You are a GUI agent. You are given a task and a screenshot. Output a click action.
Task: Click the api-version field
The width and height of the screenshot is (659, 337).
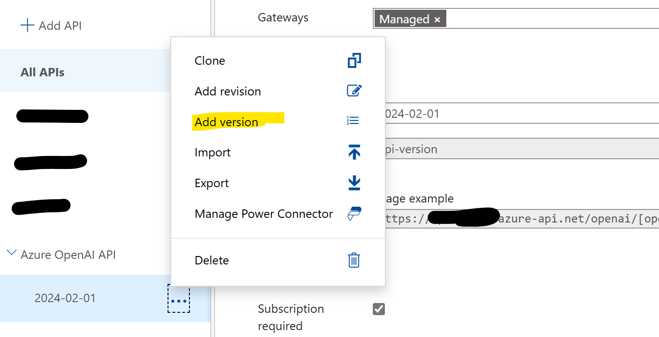[522, 149]
